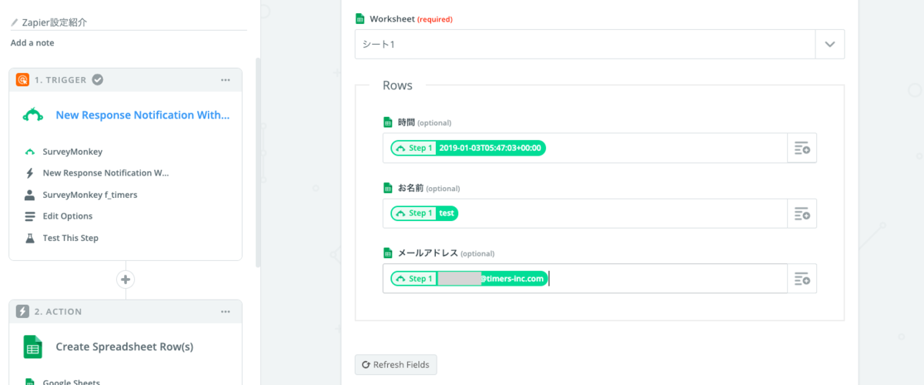Edit the Zap title Zapier設定紹介
Viewport: 924px width, 385px height.
[55, 22]
